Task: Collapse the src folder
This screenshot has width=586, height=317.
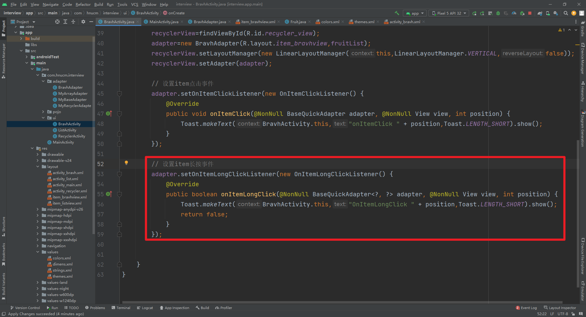Action: (x=21, y=51)
